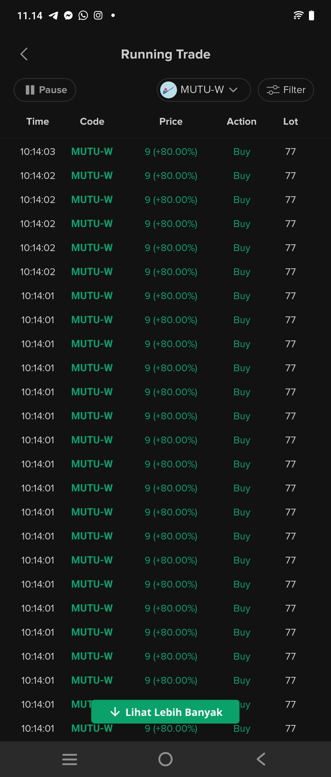Image resolution: width=331 pixels, height=777 pixels.
Task: Tap the Wi-Fi status icon
Action: pyautogui.click(x=298, y=15)
